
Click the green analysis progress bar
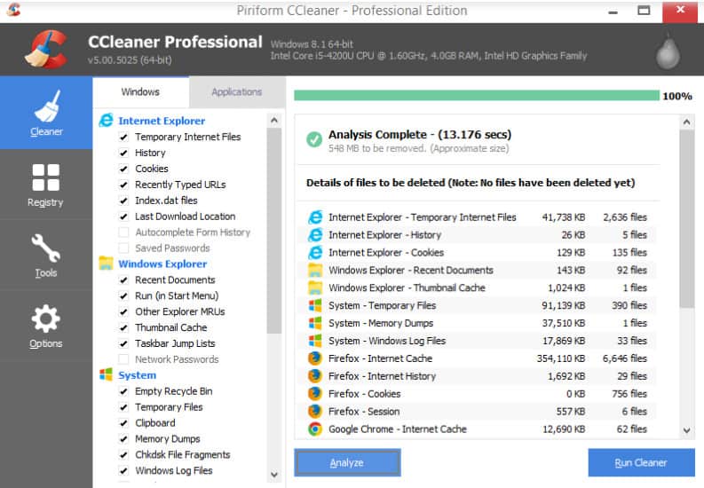[x=476, y=96]
